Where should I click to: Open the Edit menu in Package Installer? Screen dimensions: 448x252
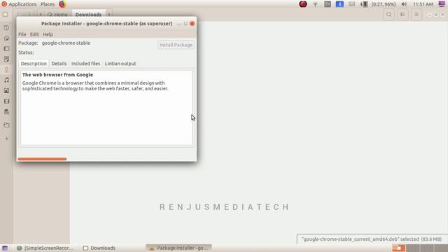tap(34, 34)
